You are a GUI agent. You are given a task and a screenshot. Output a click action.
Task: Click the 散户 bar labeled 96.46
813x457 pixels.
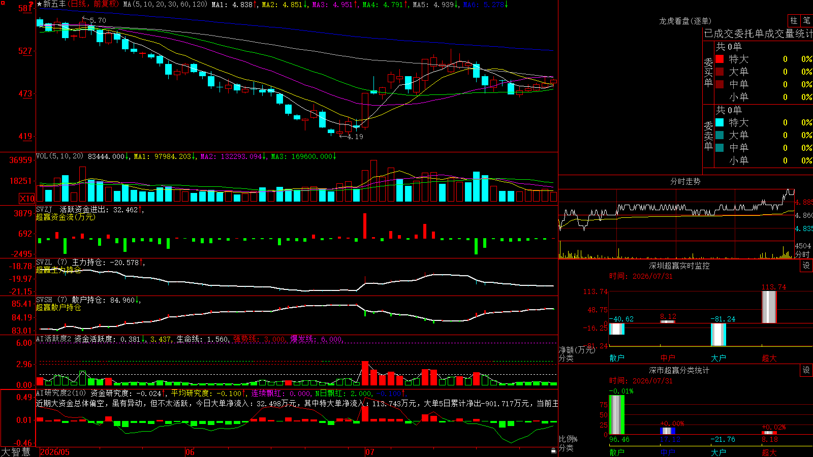tap(617, 414)
